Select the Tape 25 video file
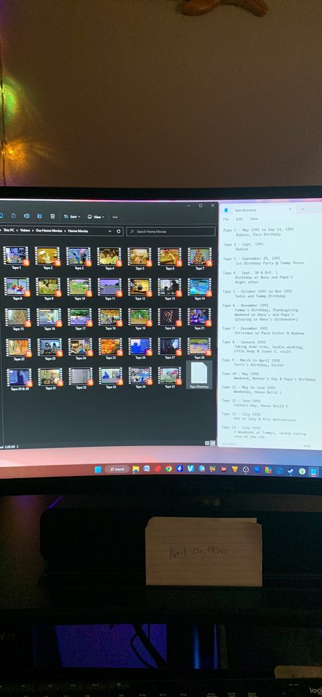 (110, 346)
